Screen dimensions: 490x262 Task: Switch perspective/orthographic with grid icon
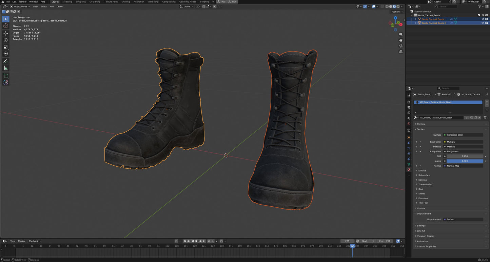(401, 52)
